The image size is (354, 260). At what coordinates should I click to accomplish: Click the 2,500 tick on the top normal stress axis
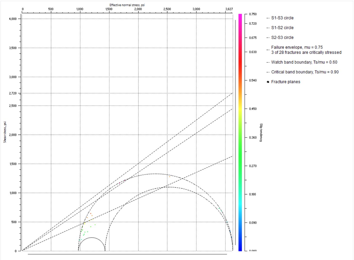click(x=167, y=9)
